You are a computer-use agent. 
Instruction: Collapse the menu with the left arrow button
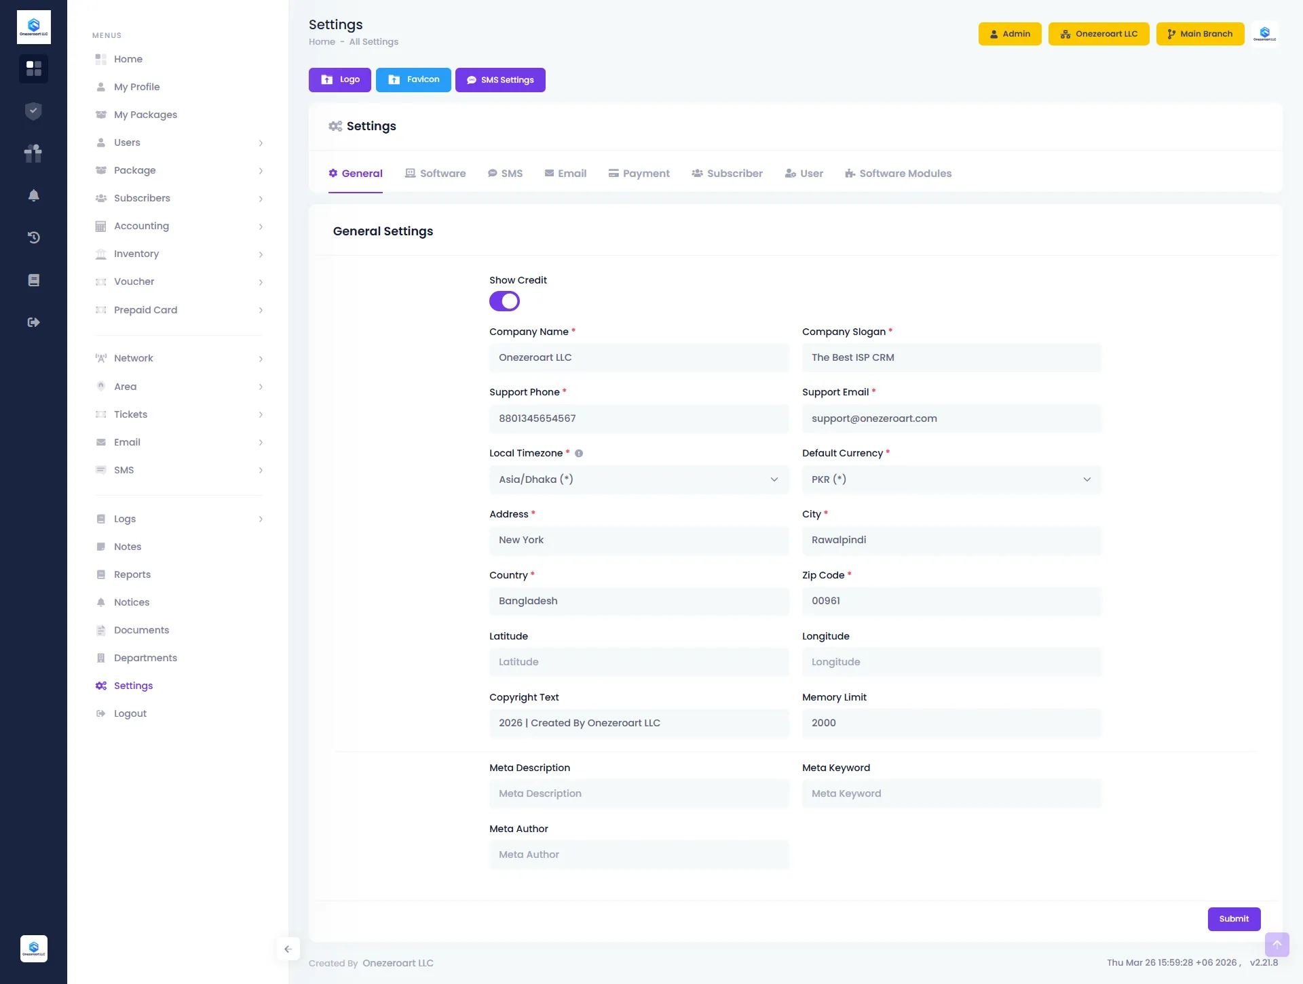(288, 949)
